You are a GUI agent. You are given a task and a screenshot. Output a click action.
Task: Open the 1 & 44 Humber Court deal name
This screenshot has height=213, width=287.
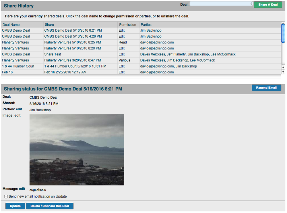pyautogui.click(x=18, y=66)
